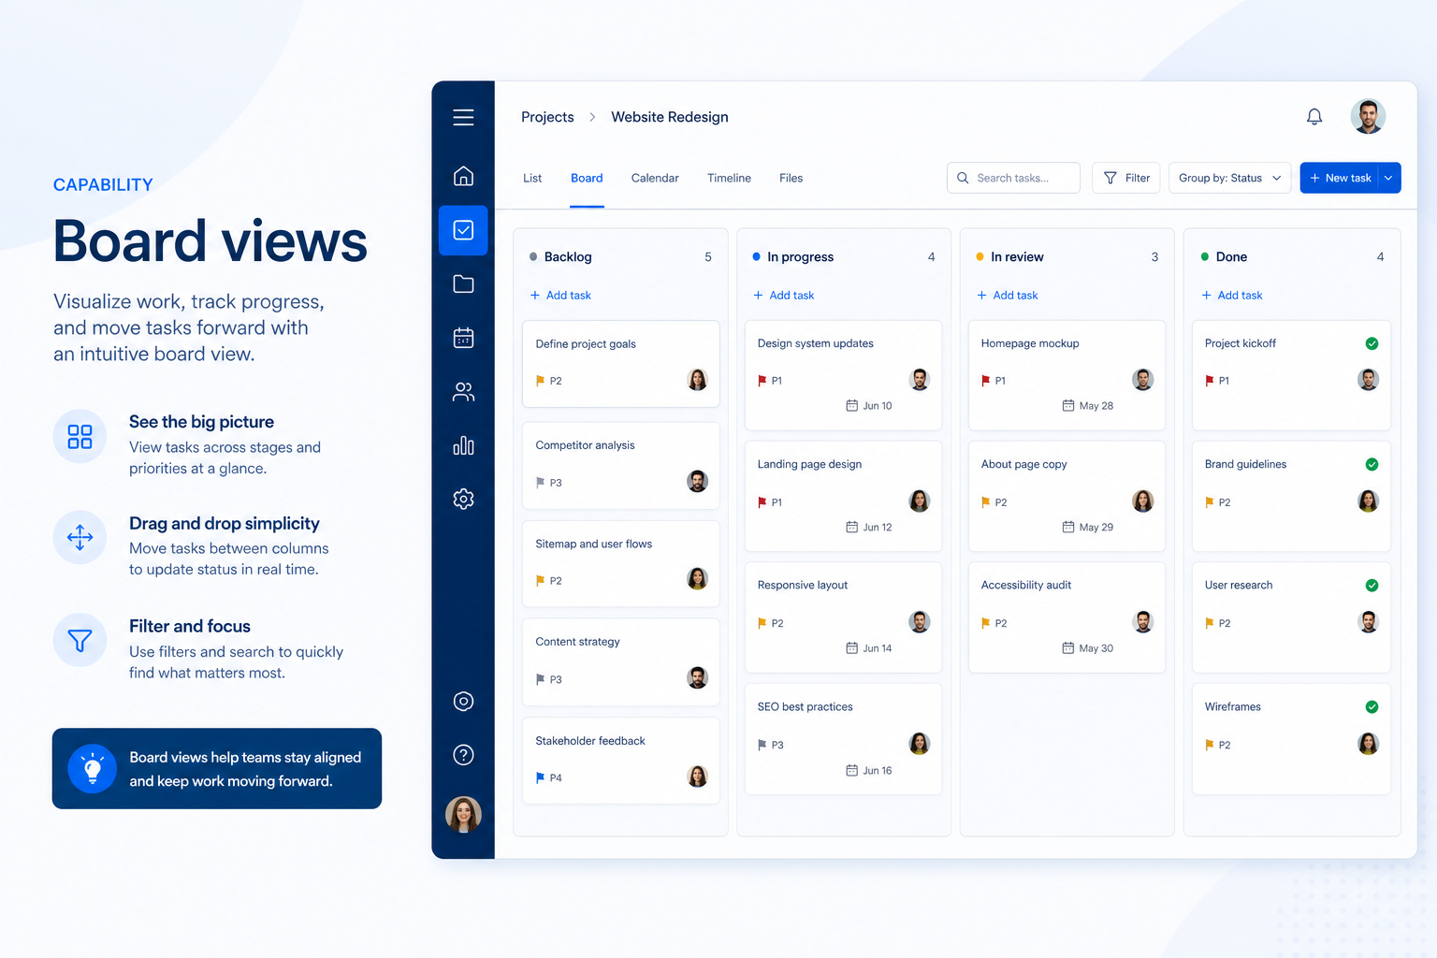Click the Jun 10 date on Design system updates
The width and height of the screenshot is (1437, 958).
(x=869, y=406)
